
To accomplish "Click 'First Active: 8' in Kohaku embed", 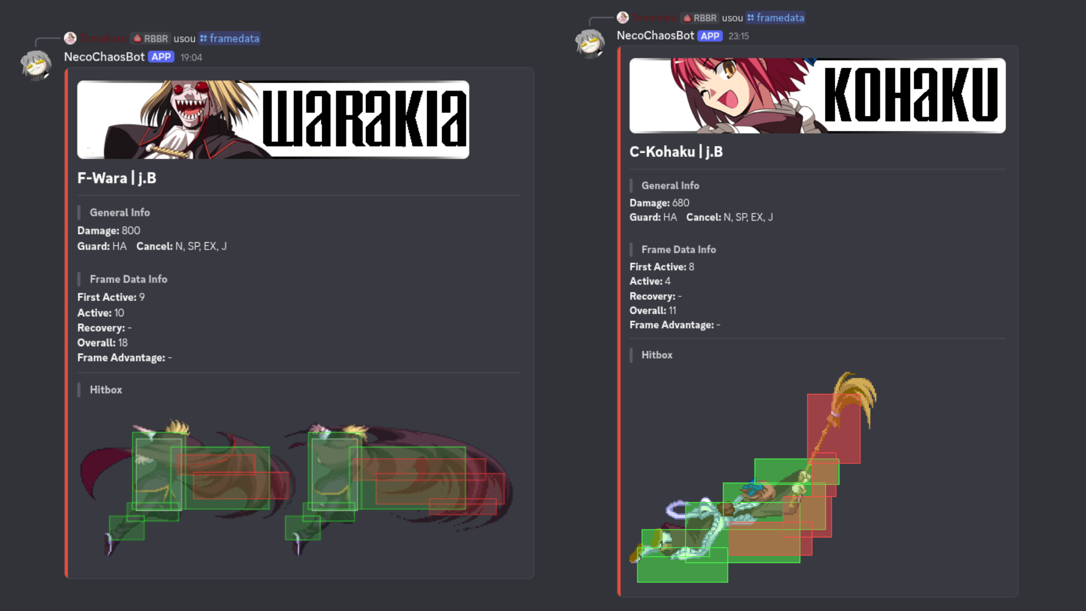I will pyautogui.click(x=662, y=266).
